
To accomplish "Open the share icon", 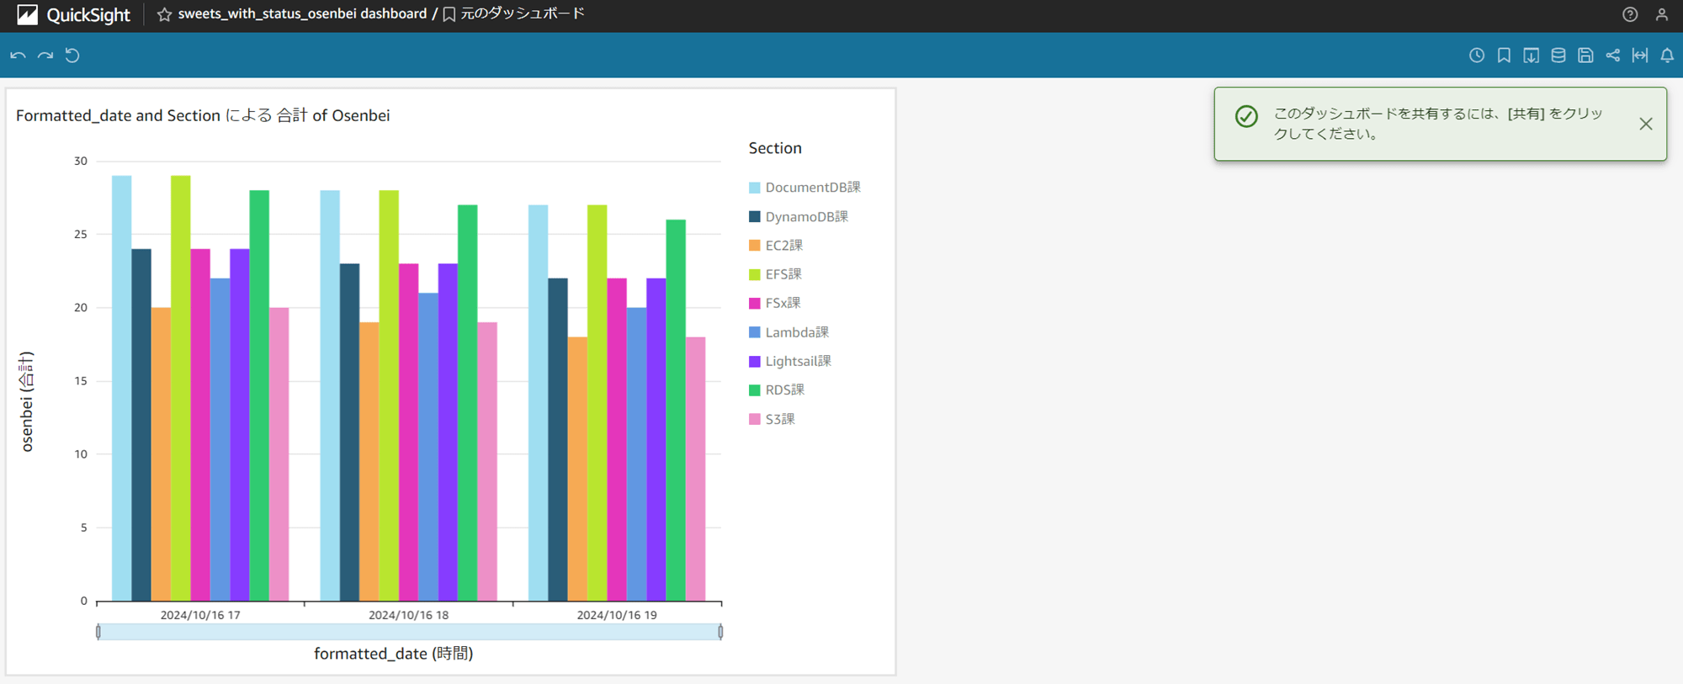I will tap(1612, 56).
